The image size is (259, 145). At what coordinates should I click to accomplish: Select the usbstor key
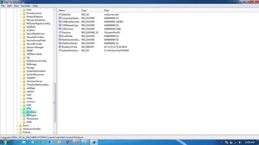(x=30, y=91)
